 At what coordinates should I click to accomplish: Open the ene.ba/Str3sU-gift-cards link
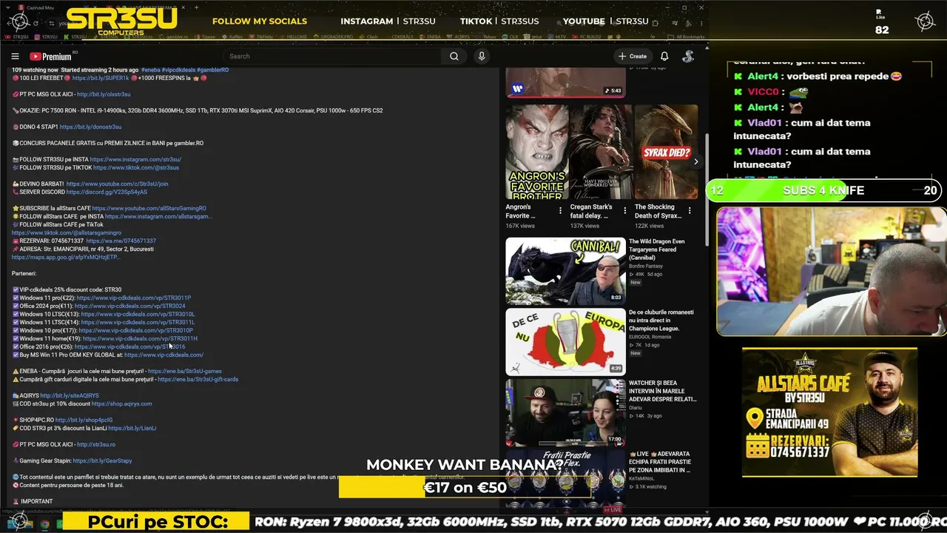198,379
